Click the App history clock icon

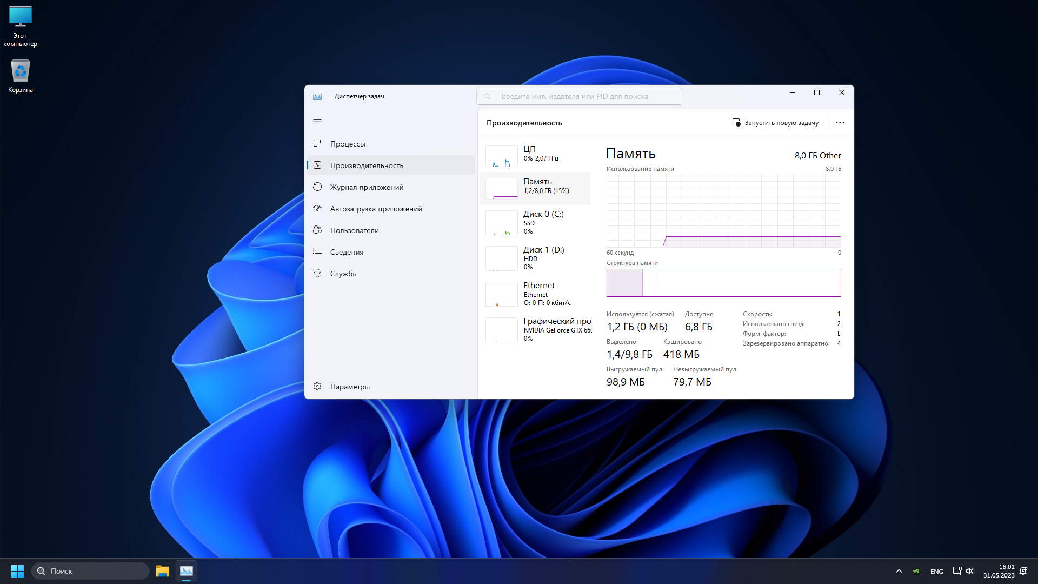317,187
